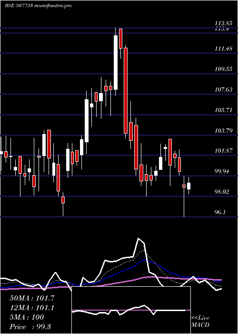Click the tallest white candlestick near 113
The height and width of the screenshot is (334, 238).
tap(116, 63)
